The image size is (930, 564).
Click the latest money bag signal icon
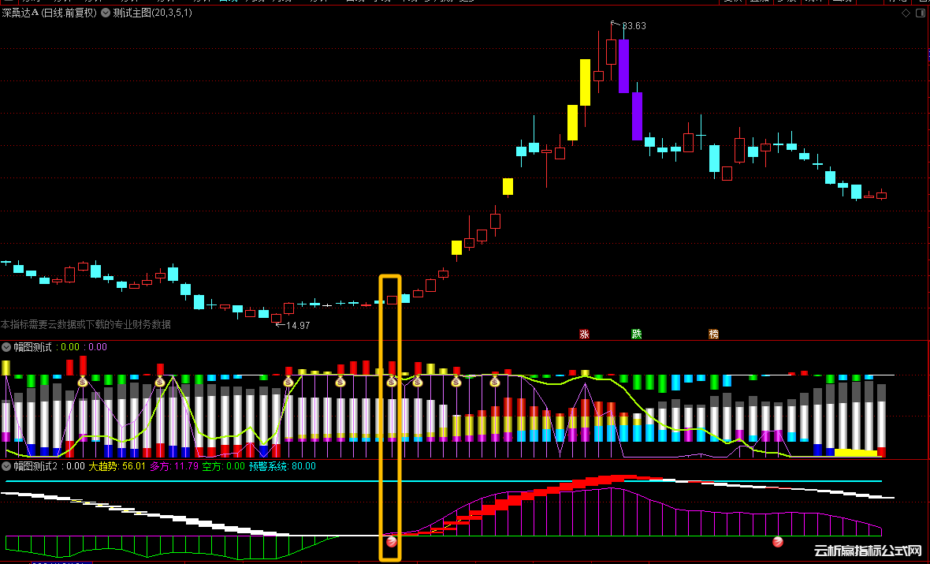pyautogui.click(x=495, y=382)
